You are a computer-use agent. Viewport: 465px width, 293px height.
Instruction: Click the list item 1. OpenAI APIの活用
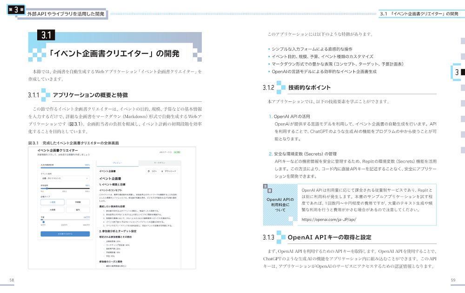tap(289, 116)
